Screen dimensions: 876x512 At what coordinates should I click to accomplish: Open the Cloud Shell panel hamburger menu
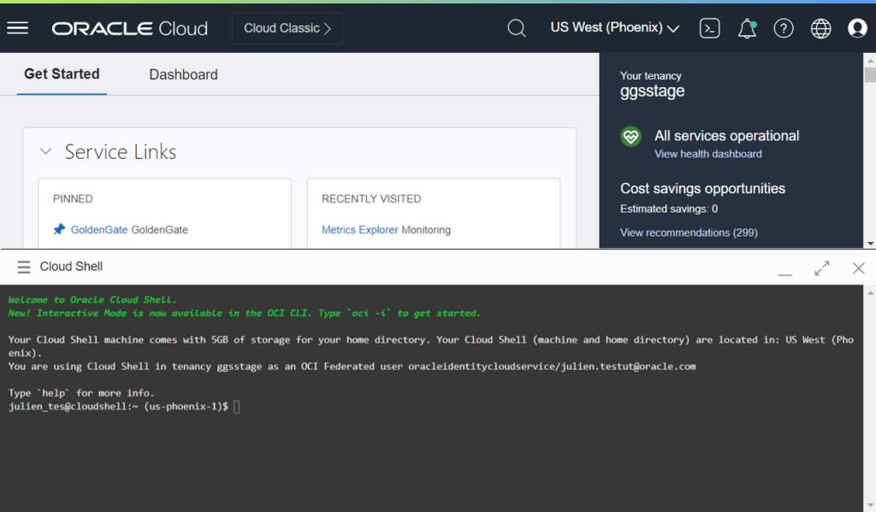(24, 266)
